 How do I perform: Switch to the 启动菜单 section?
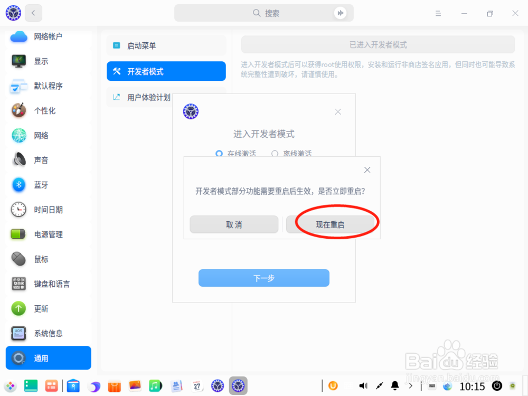(x=166, y=45)
